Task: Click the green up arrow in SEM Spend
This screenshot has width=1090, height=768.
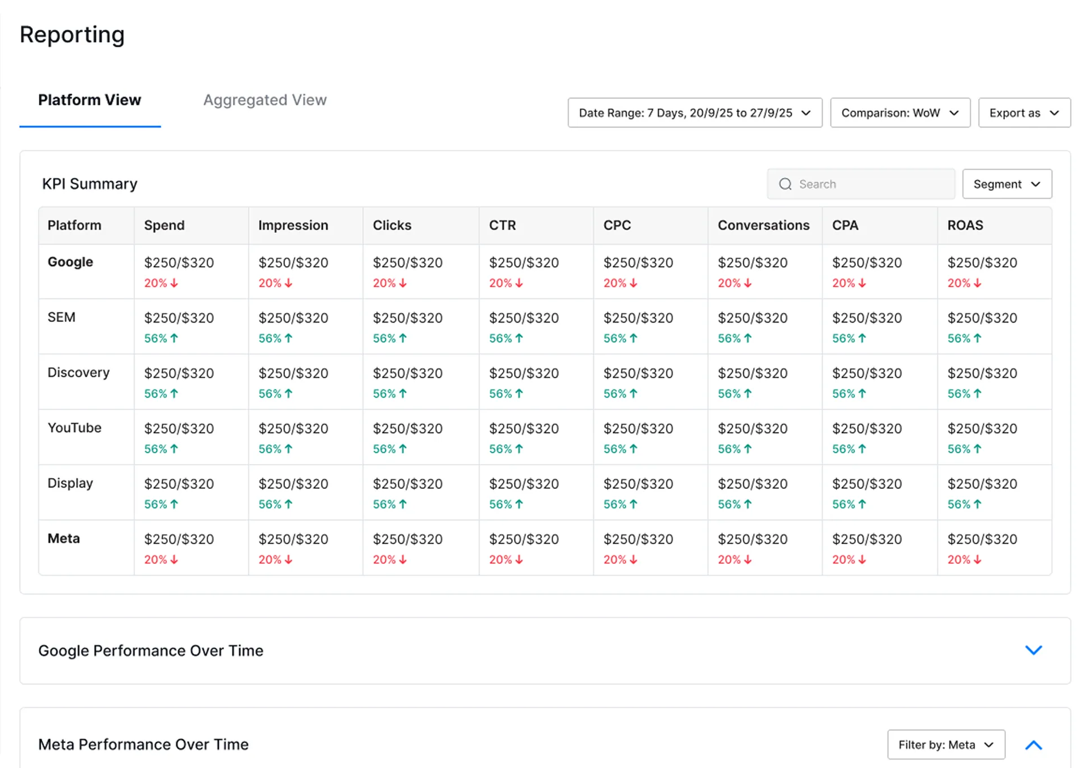Action: coord(174,338)
